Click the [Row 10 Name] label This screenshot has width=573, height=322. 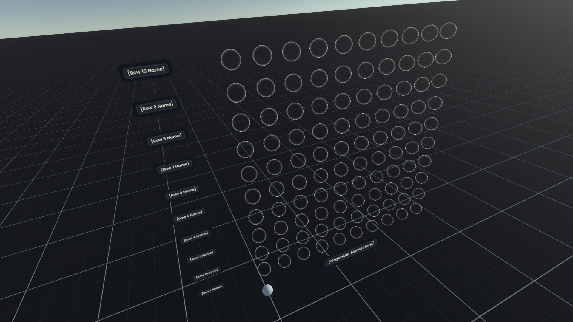click(146, 71)
